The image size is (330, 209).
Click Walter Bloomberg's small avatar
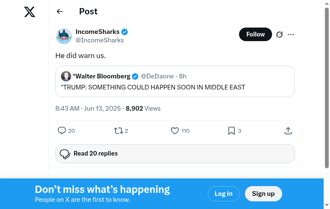click(66, 76)
